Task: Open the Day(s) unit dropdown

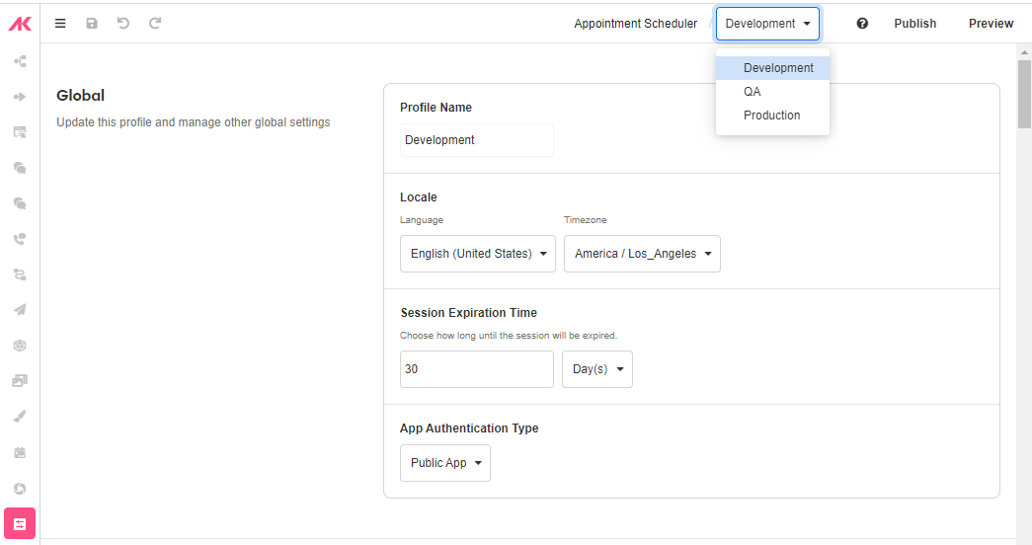Action: (x=597, y=369)
